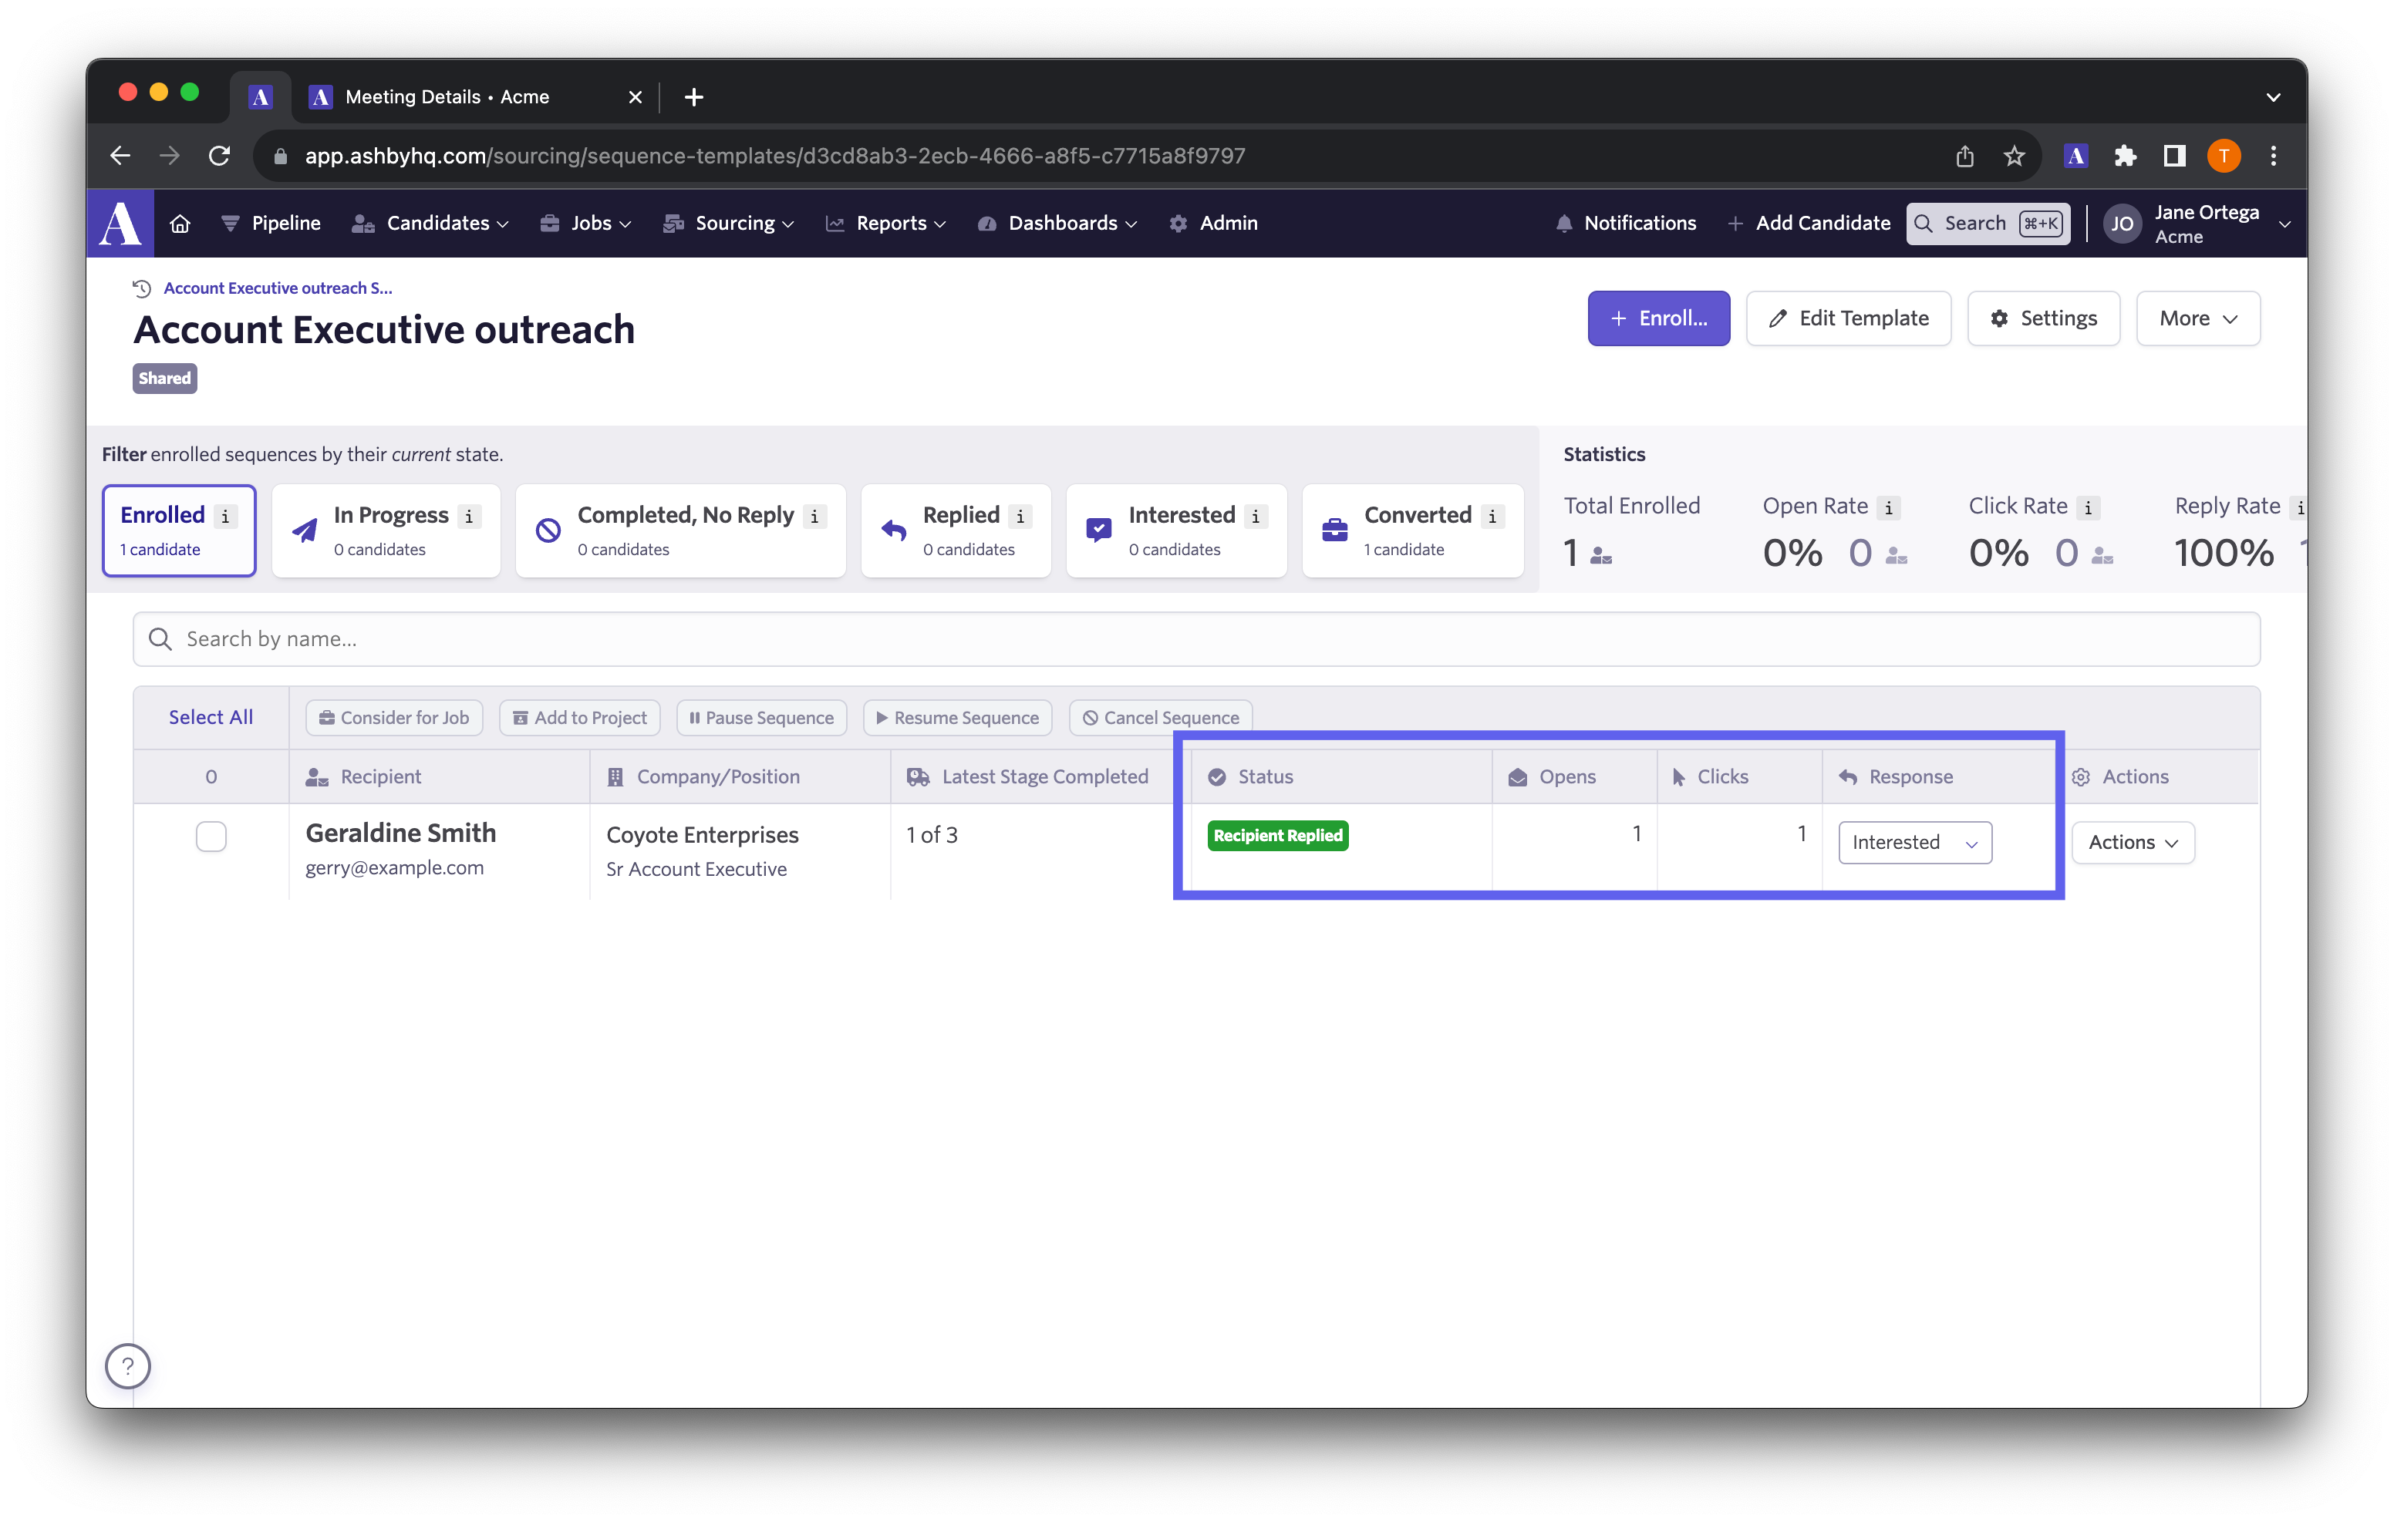This screenshot has height=1522, width=2394.
Task: Click the Ashby browser extension icon
Action: (2075, 156)
